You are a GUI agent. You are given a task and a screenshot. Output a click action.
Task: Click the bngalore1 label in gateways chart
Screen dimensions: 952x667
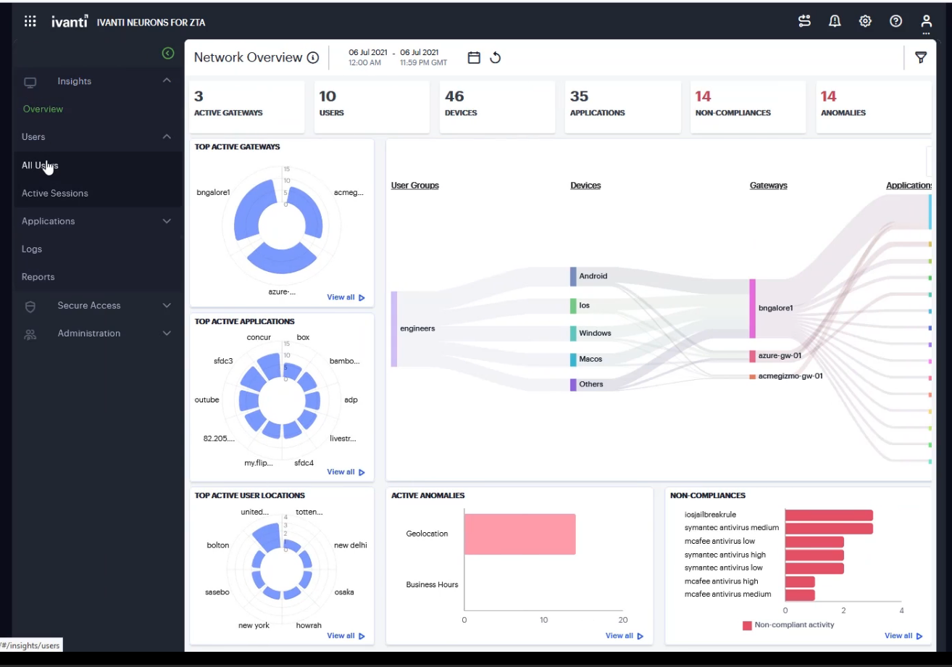tap(213, 193)
